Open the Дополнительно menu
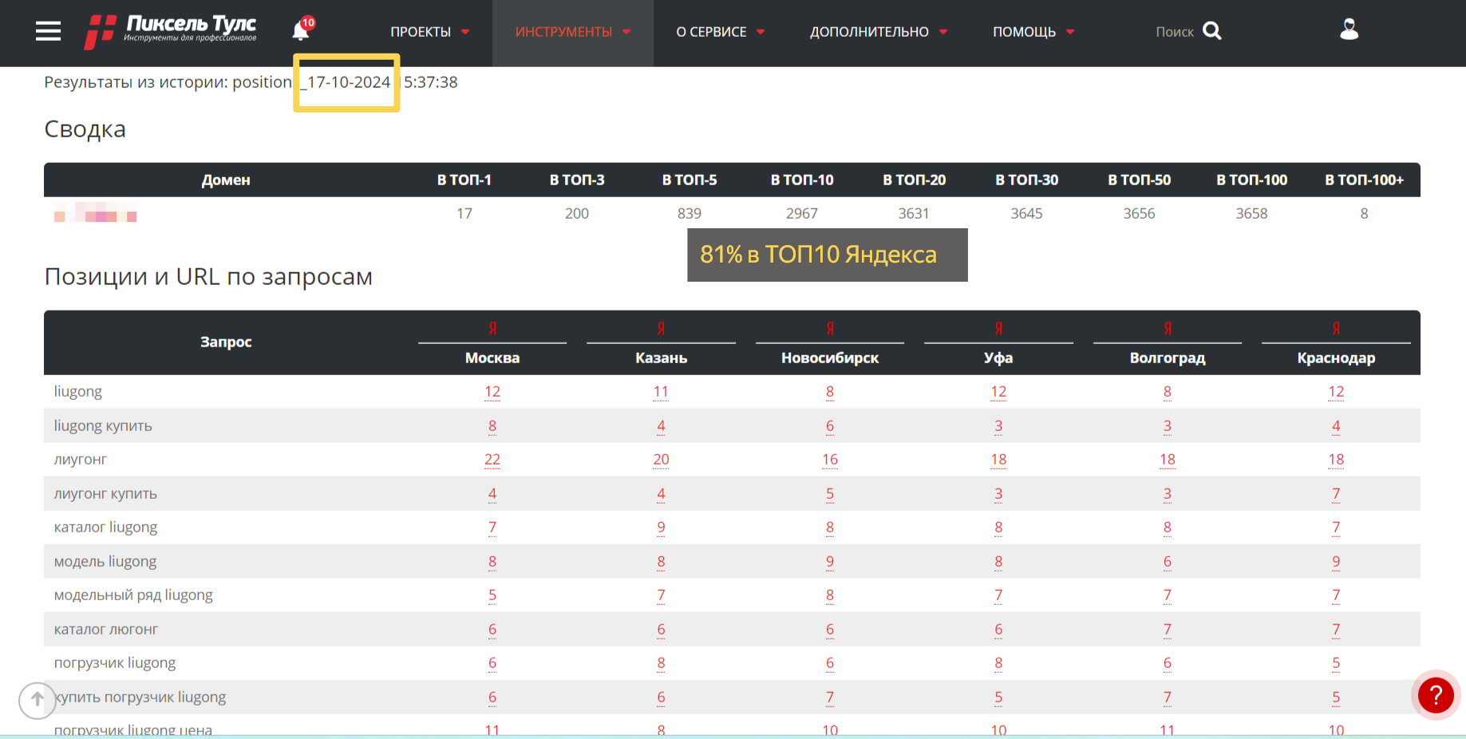This screenshot has height=739, width=1466. coord(878,32)
